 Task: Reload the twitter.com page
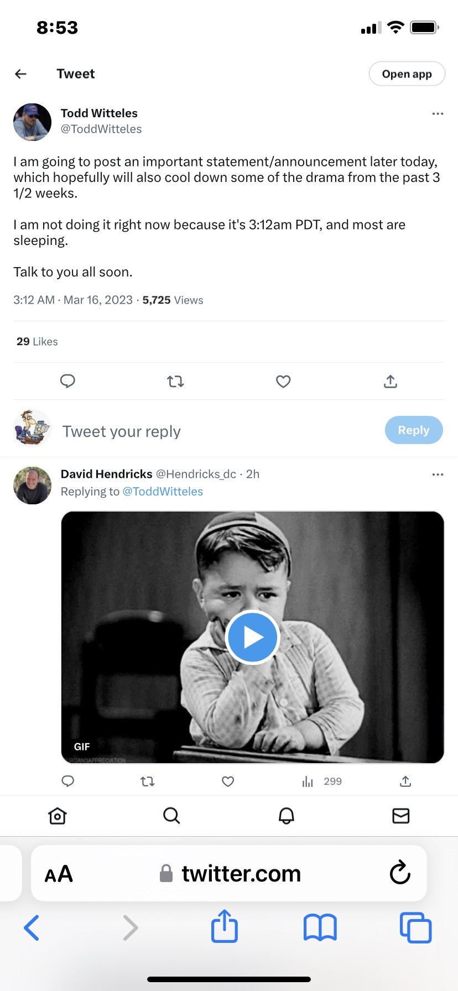(x=400, y=873)
